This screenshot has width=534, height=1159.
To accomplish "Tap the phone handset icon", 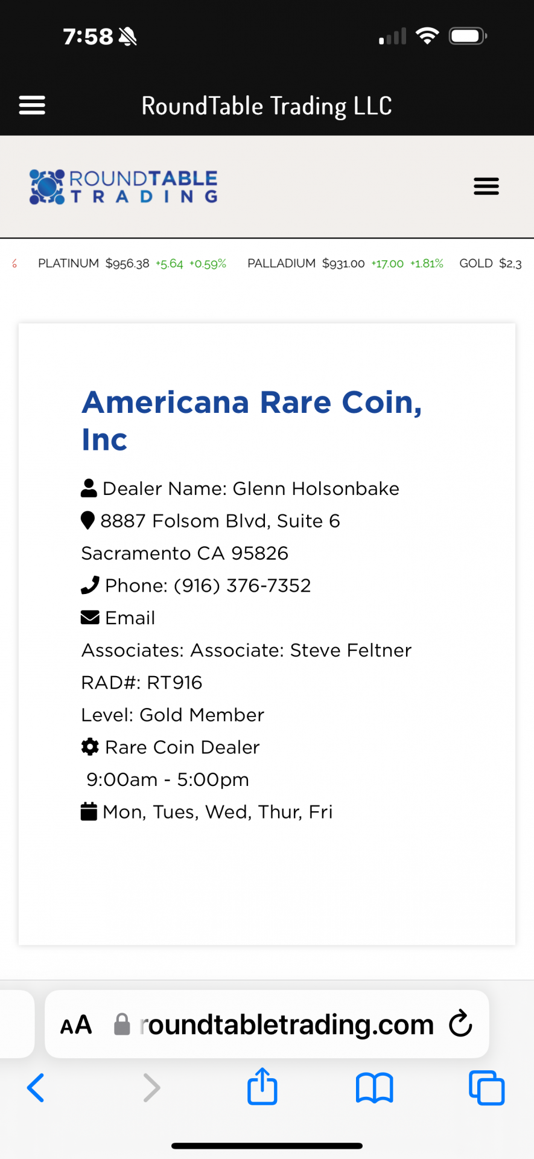I will click(x=90, y=585).
